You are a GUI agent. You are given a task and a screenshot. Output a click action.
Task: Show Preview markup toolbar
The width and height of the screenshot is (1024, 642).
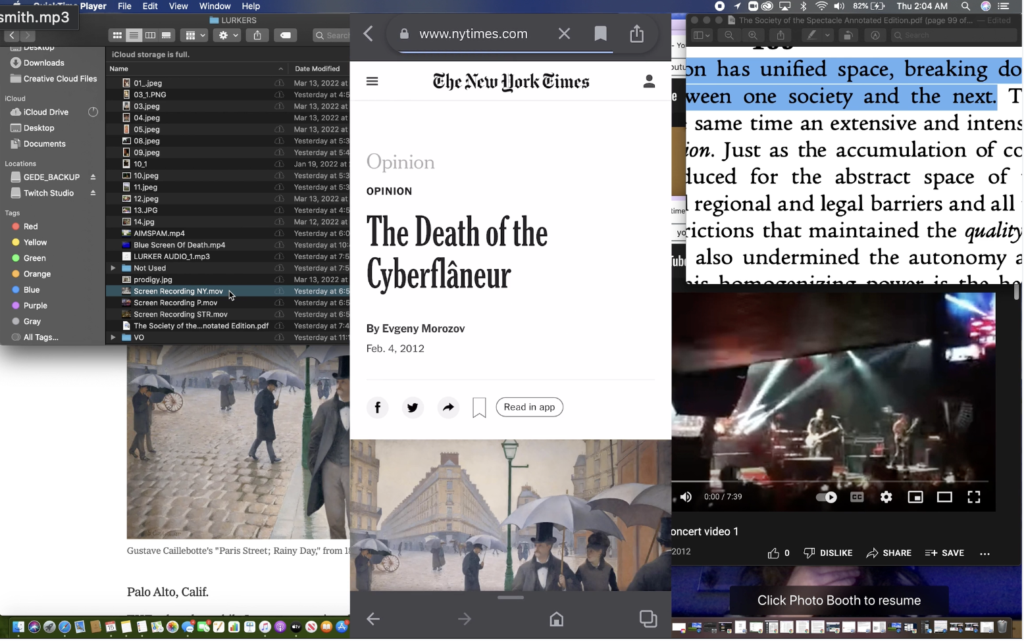(x=875, y=36)
